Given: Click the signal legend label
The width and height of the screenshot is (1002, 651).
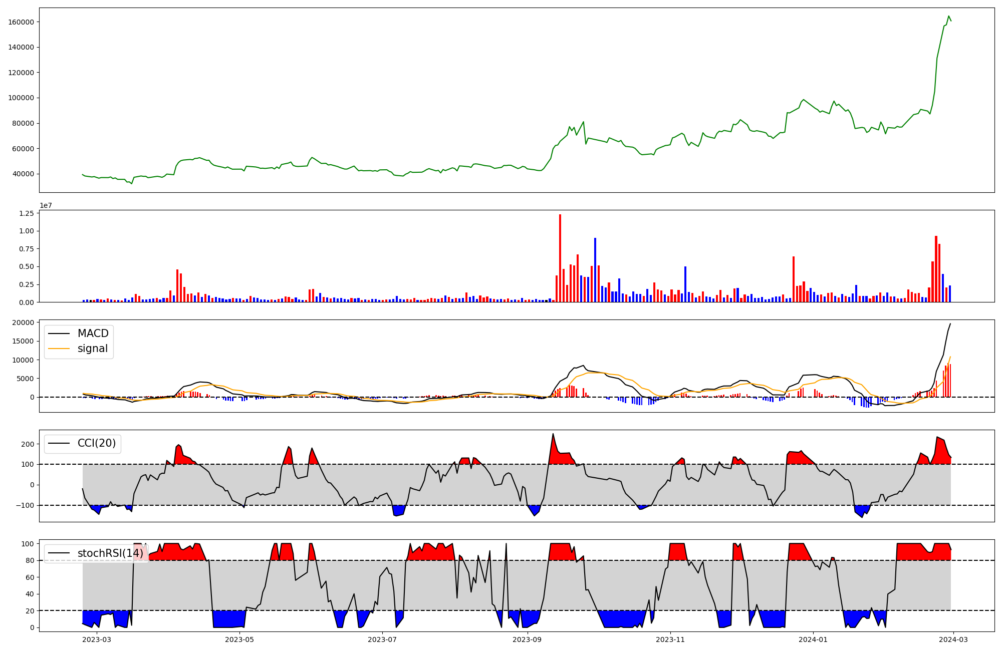Looking at the screenshot, I should tap(93, 349).
